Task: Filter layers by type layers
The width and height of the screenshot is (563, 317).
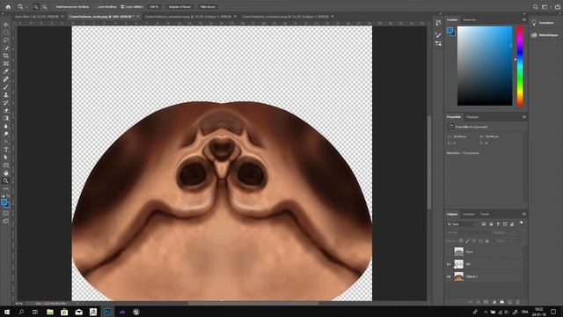Action: [498, 224]
